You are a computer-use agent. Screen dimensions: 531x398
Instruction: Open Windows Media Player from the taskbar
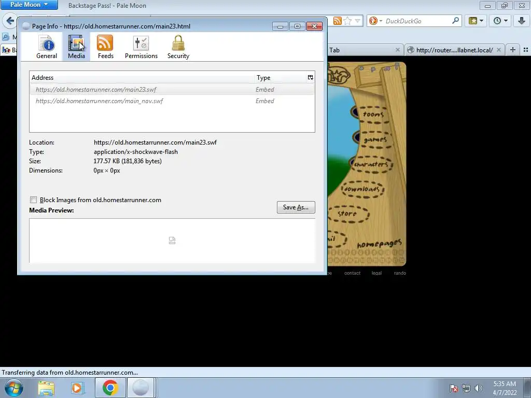78,388
